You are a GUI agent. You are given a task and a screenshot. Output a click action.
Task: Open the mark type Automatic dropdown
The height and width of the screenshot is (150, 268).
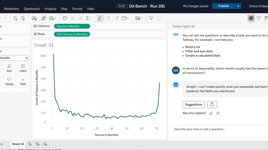coord(14,58)
